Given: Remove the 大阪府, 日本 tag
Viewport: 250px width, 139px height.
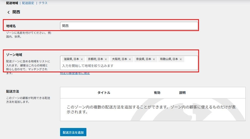Looking at the screenshot, I should (x=130, y=59).
